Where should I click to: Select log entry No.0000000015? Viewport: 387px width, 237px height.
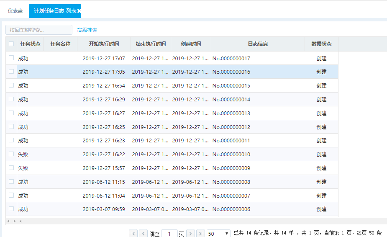tap(231, 86)
